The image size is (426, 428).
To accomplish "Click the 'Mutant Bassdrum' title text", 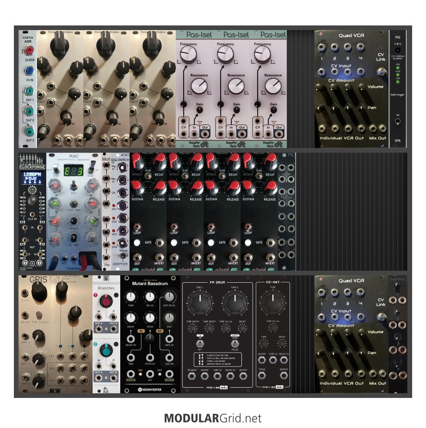I will 150,284.
